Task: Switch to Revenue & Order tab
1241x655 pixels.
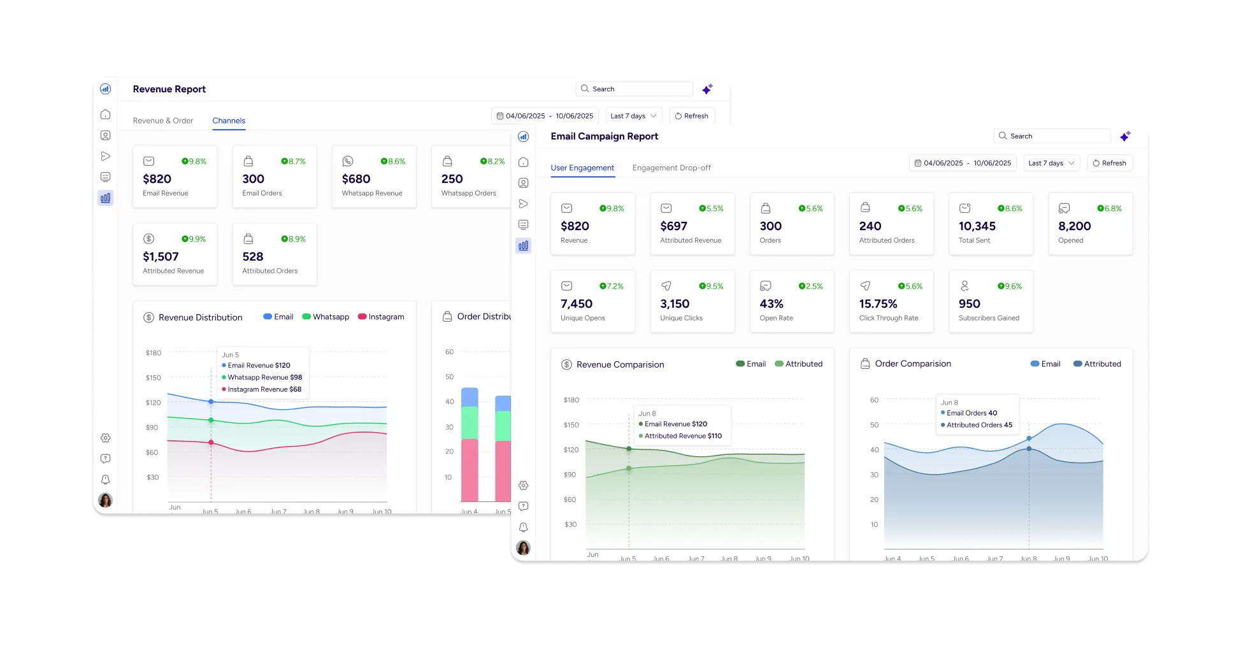Action: (163, 120)
